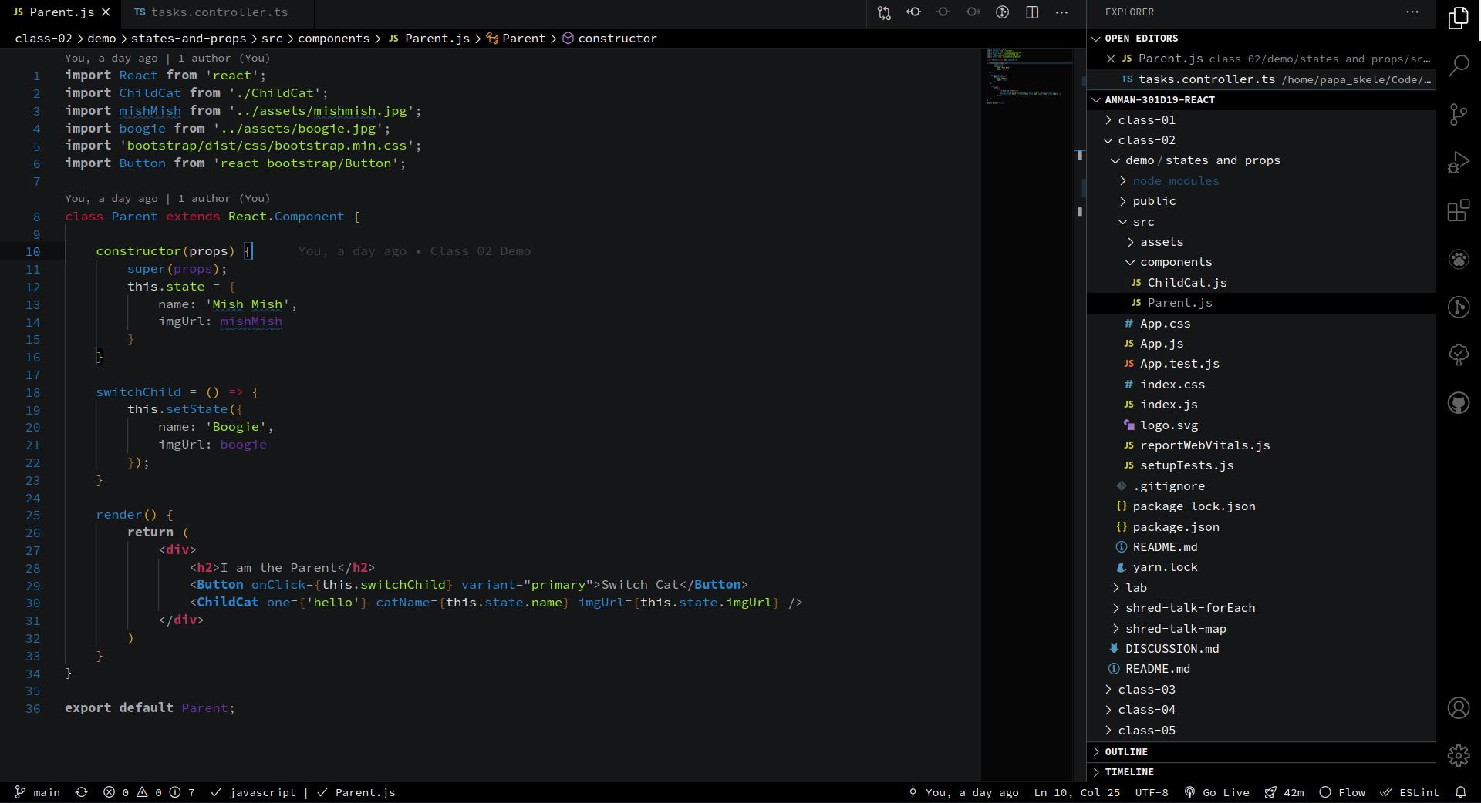Select tasks.controller.ts in Open Editors
This screenshot has height=803, width=1481.
[1261, 79]
